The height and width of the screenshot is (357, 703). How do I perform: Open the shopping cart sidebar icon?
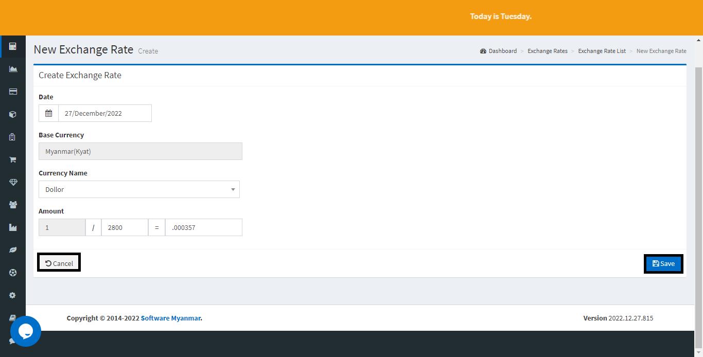tap(13, 159)
